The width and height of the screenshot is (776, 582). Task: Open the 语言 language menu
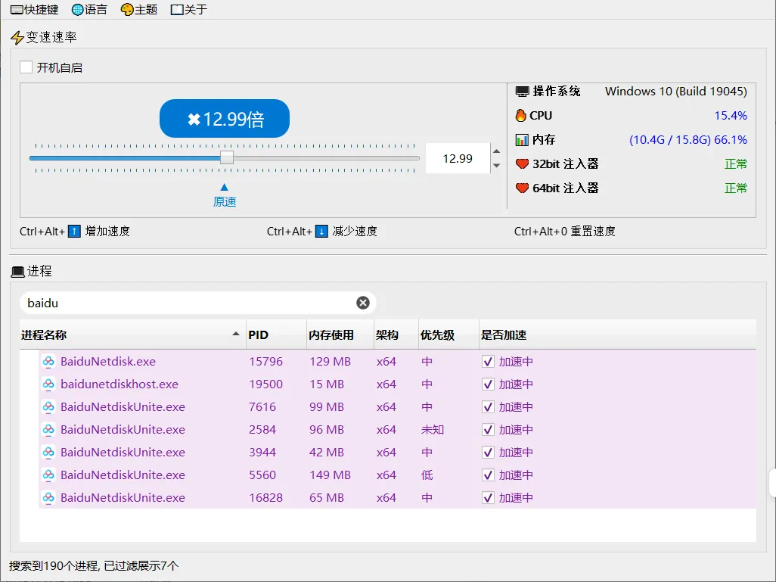[89, 9]
